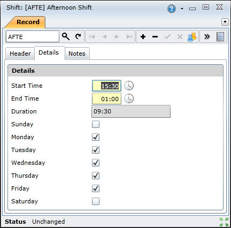Uncheck the Friday checkbox
Image resolution: width=231 pixels, height=228 pixels.
point(96,188)
